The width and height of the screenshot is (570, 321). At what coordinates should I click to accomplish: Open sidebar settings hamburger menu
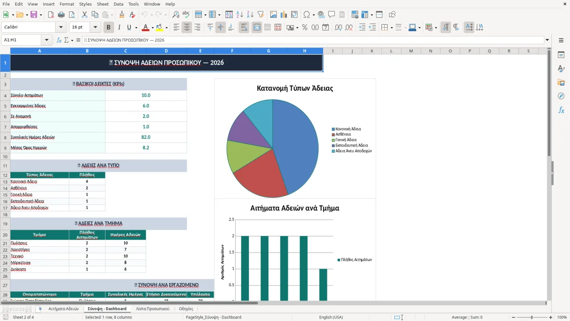(561, 41)
